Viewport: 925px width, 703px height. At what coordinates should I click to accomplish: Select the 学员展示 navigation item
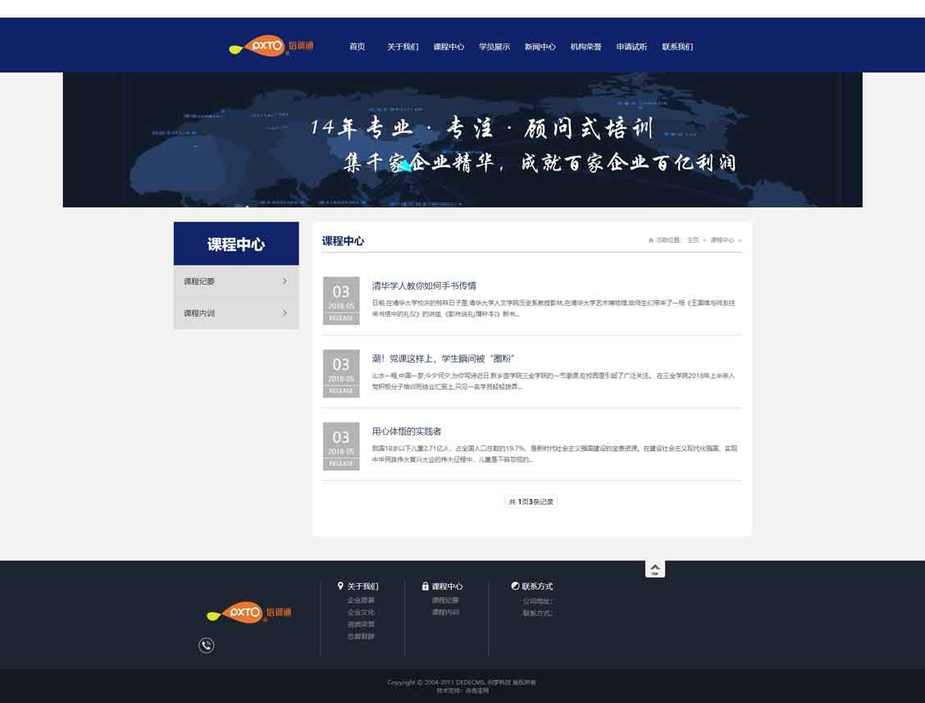click(x=495, y=47)
